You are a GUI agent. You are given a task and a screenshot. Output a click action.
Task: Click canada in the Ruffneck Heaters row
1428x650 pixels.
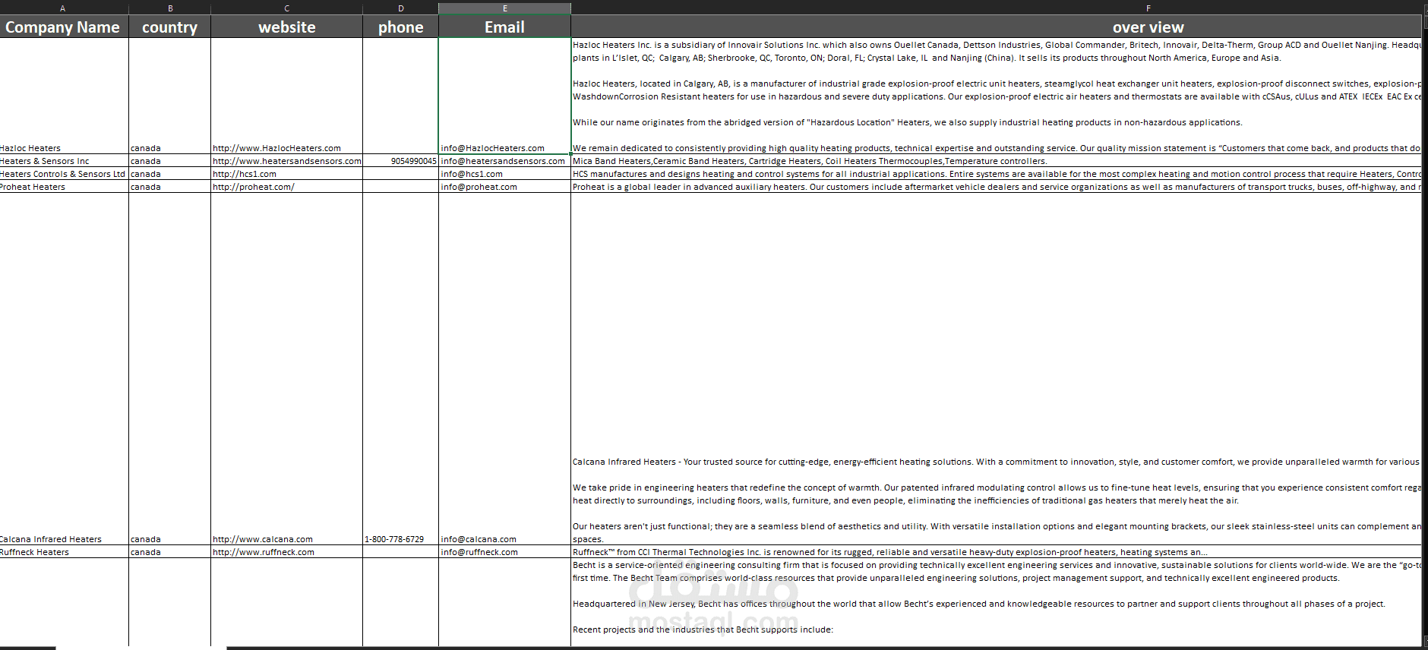170,552
